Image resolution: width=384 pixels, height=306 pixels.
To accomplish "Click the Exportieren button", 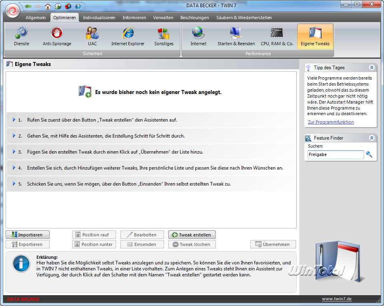I will pos(28,244).
